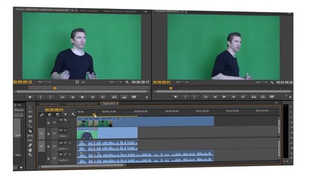This screenshot has width=317, height=178.
Task: Mark In point in Source monitor
Action: [41, 97]
